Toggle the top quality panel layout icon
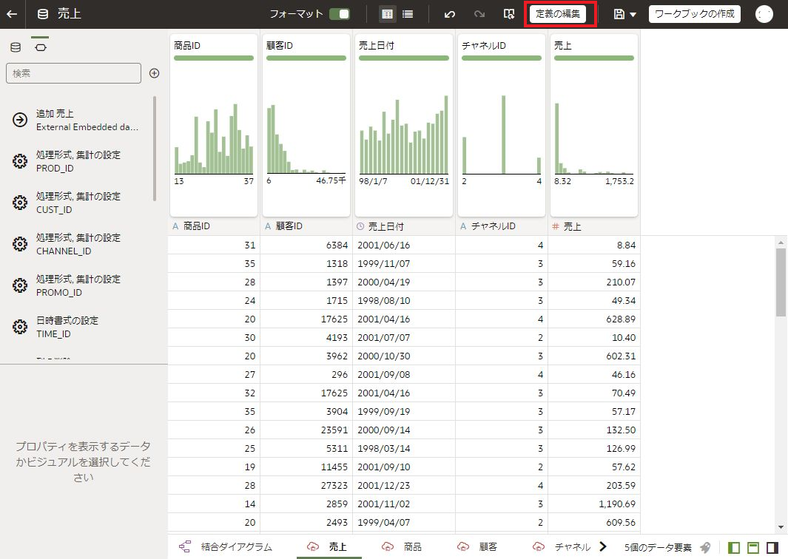Screen dimensions: 788x559 tap(752, 547)
